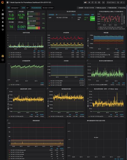Image resolution: width=127 pixels, height=160 pixels.
Task: Click the Save dashboard disk icon
Action: (96, 2)
